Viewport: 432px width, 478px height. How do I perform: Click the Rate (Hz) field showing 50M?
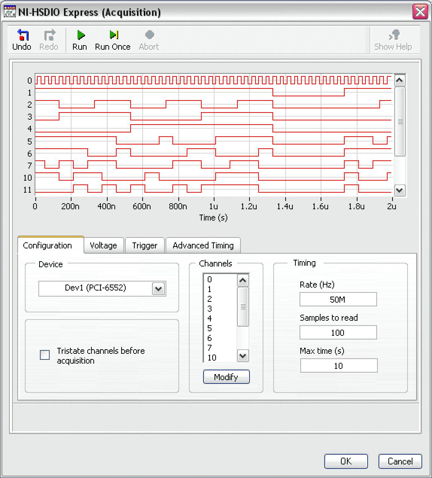pyautogui.click(x=338, y=299)
